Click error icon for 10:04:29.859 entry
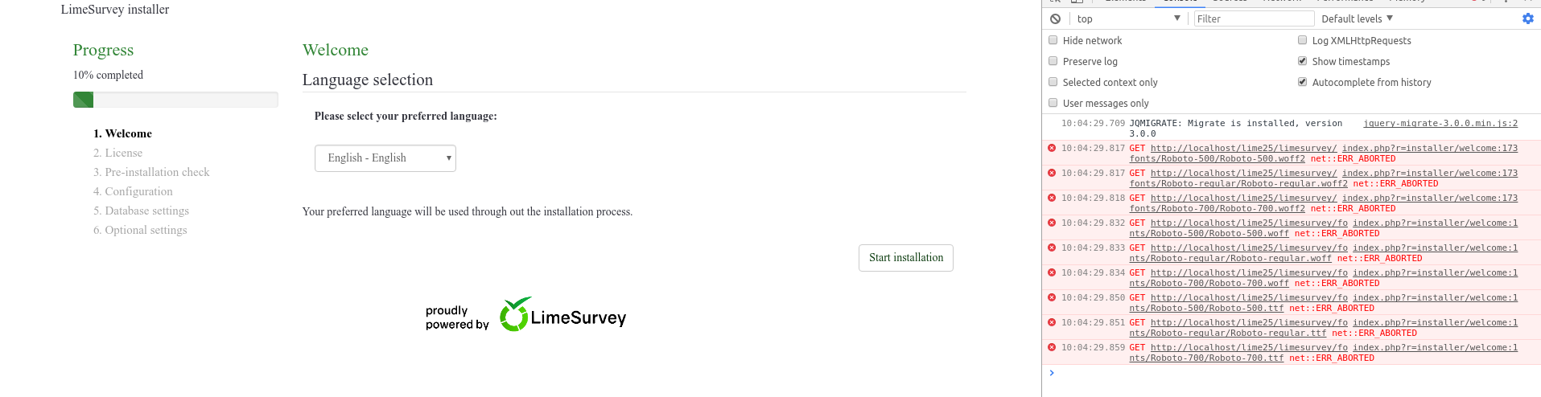The height and width of the screenshot is (397, 1541). pyautogui.click(x=1052, y=347)
